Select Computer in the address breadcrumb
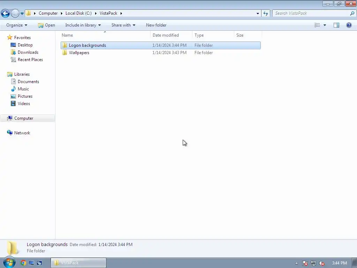357x268 pixels. [48, 13]
